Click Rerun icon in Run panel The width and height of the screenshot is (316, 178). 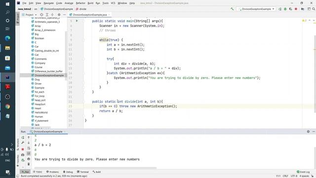pos(23,137)
